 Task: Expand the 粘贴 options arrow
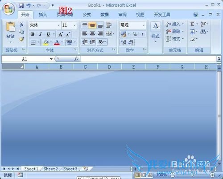tap(10, 42)
